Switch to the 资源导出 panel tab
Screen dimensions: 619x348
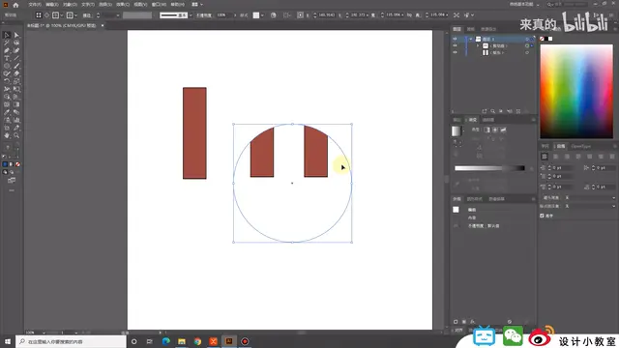pyautogui.click(x=488, y=29)
